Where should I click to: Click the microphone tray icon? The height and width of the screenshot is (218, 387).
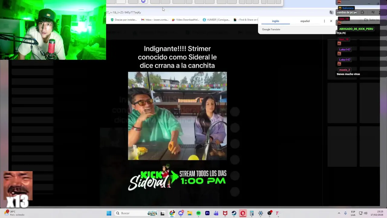(x=345, y=213)
